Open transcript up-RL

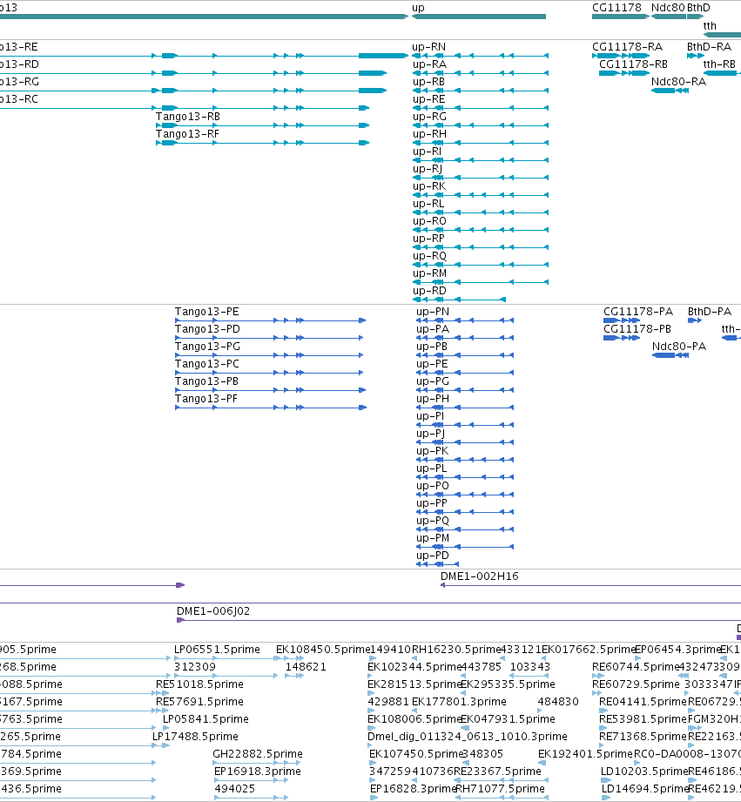(428, 204)
